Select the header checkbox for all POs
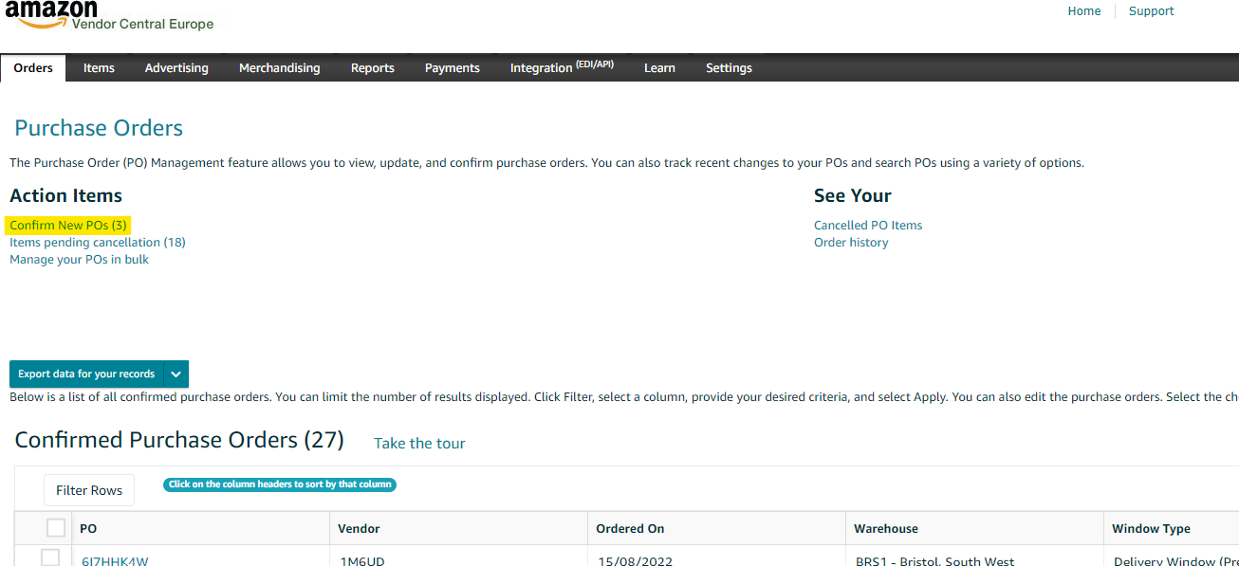1239x566 pixels. pyautogui.click(x=56, y=528)
